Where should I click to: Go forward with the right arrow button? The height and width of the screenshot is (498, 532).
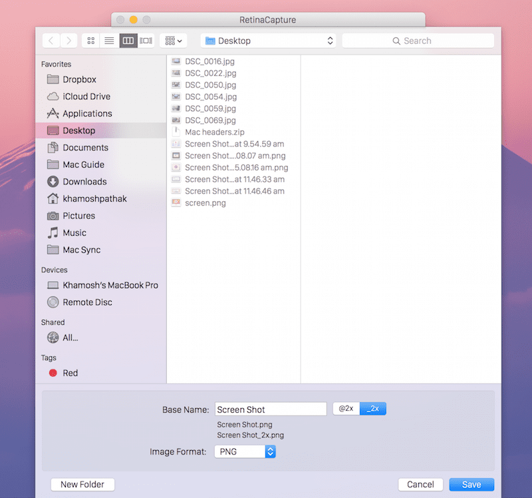tap(69, 41)
